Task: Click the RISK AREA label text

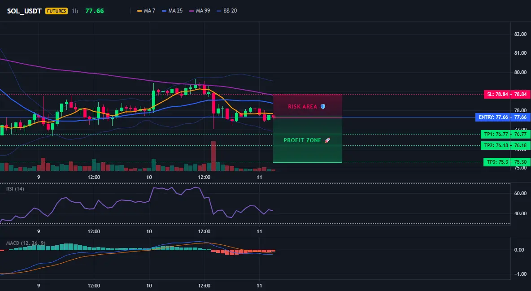Action: [x=302, y=106]
